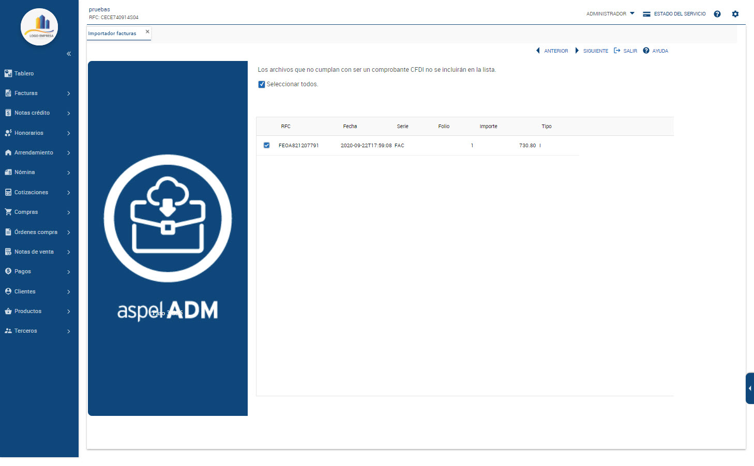Switch to the Importador facturas tab

[112, 34]
